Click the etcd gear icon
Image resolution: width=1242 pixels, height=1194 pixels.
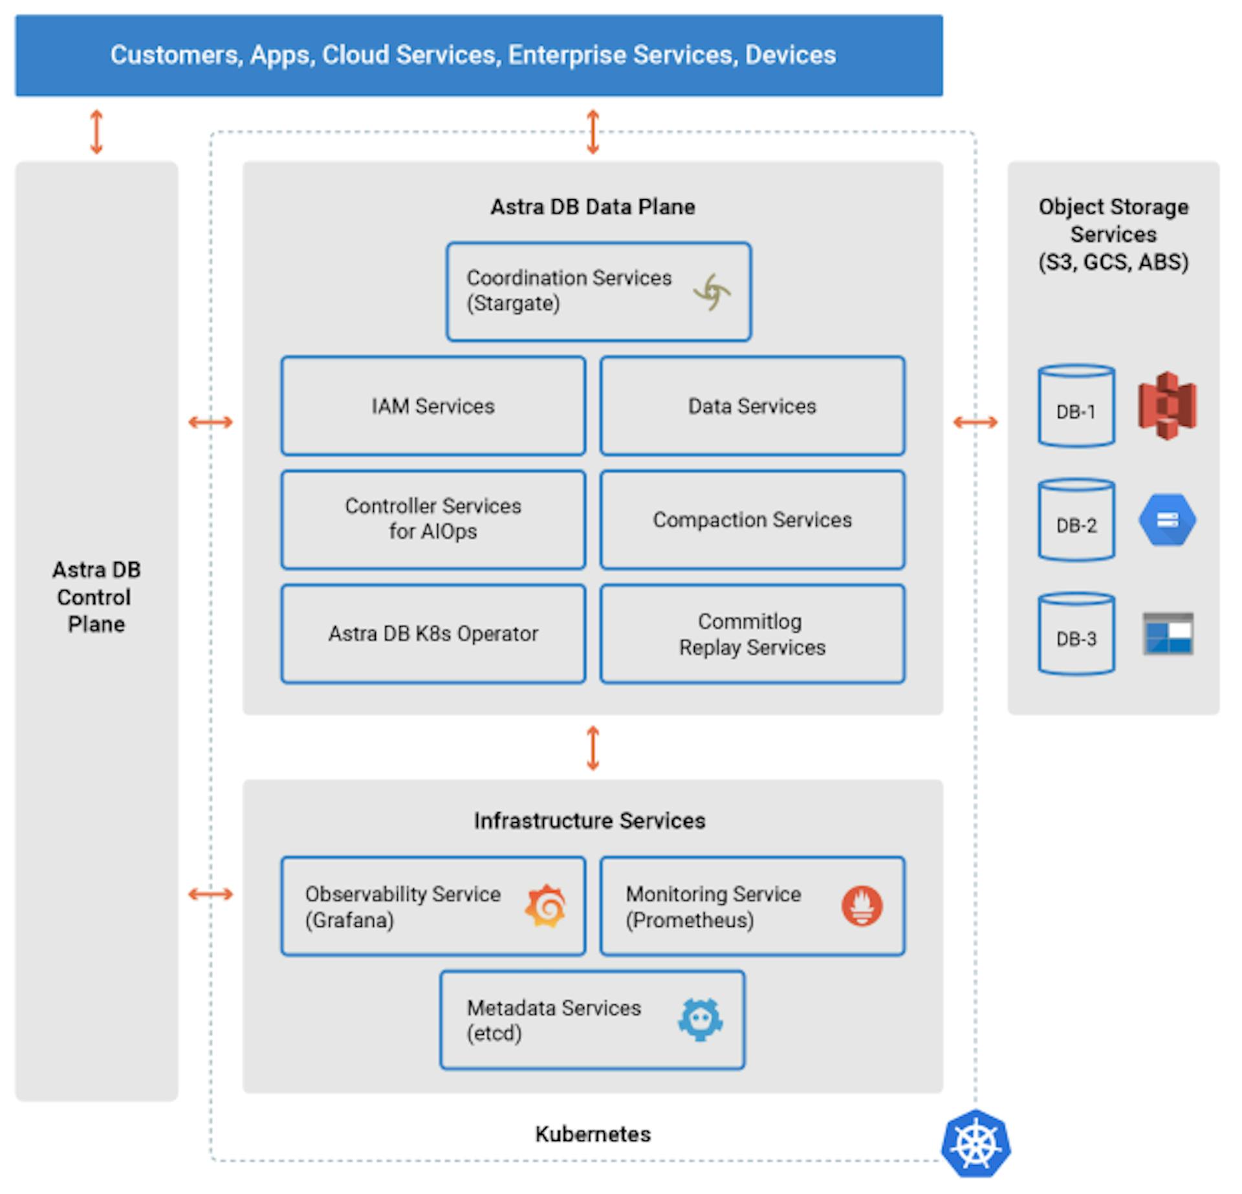tap(700, 1020)
